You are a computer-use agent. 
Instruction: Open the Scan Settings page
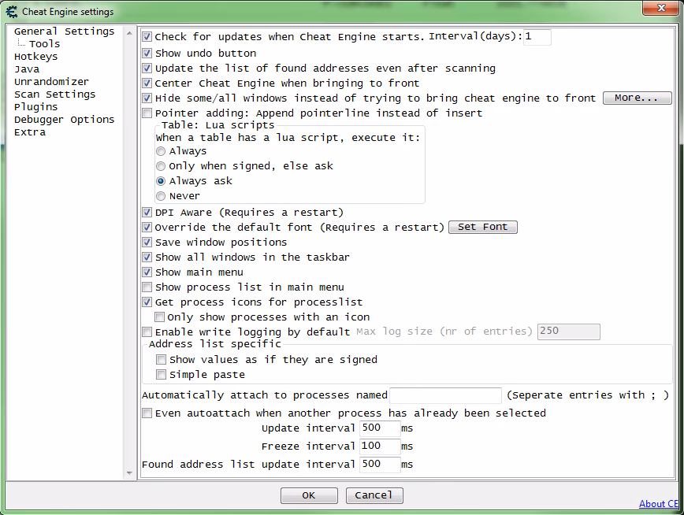[x=54, y=94]
